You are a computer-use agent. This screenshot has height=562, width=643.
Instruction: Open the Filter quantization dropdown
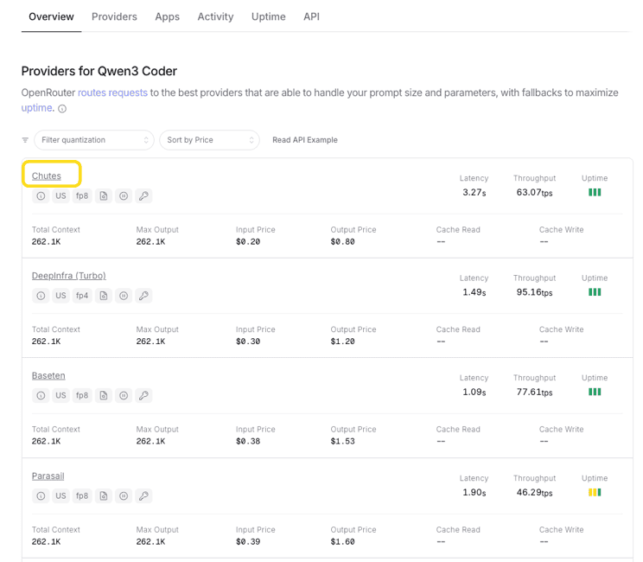click(x=94, y=140)
